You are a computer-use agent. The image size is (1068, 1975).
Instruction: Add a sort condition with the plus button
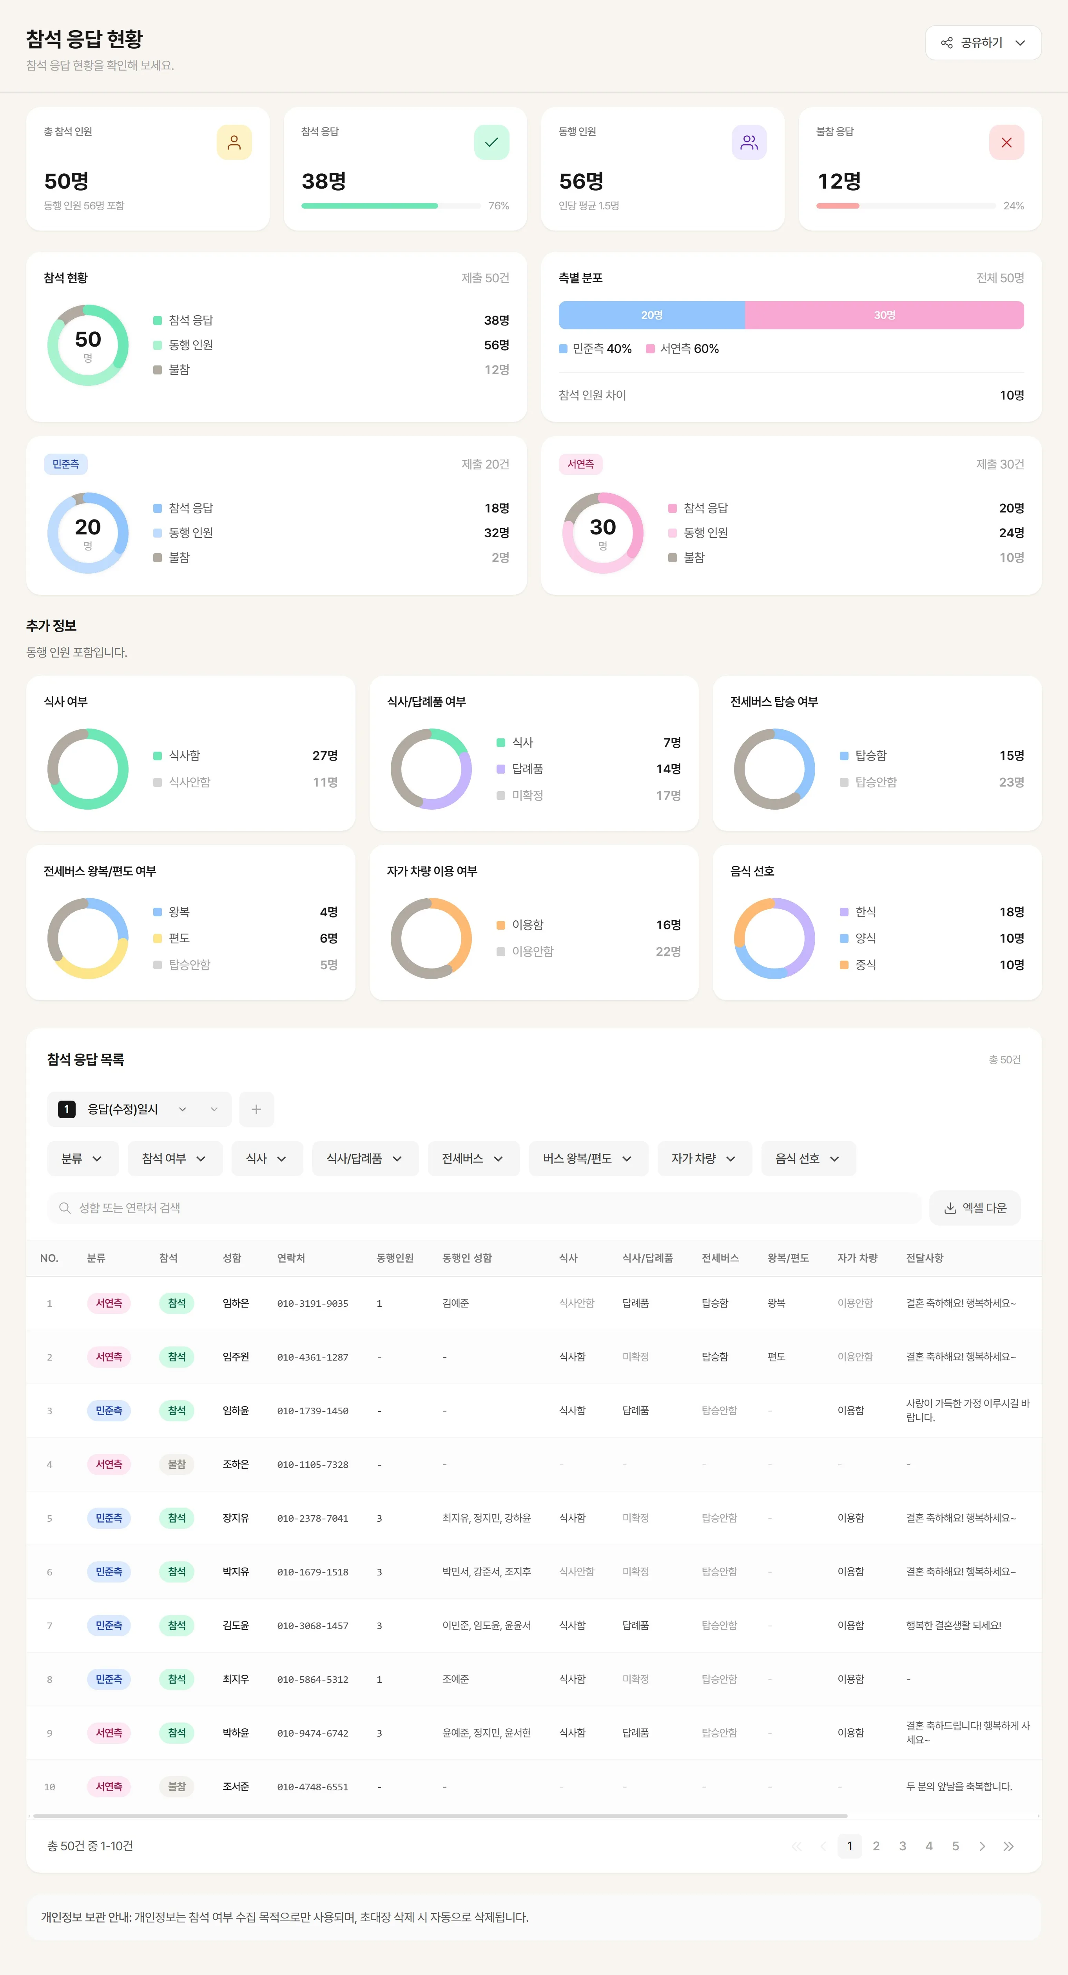257,1109
